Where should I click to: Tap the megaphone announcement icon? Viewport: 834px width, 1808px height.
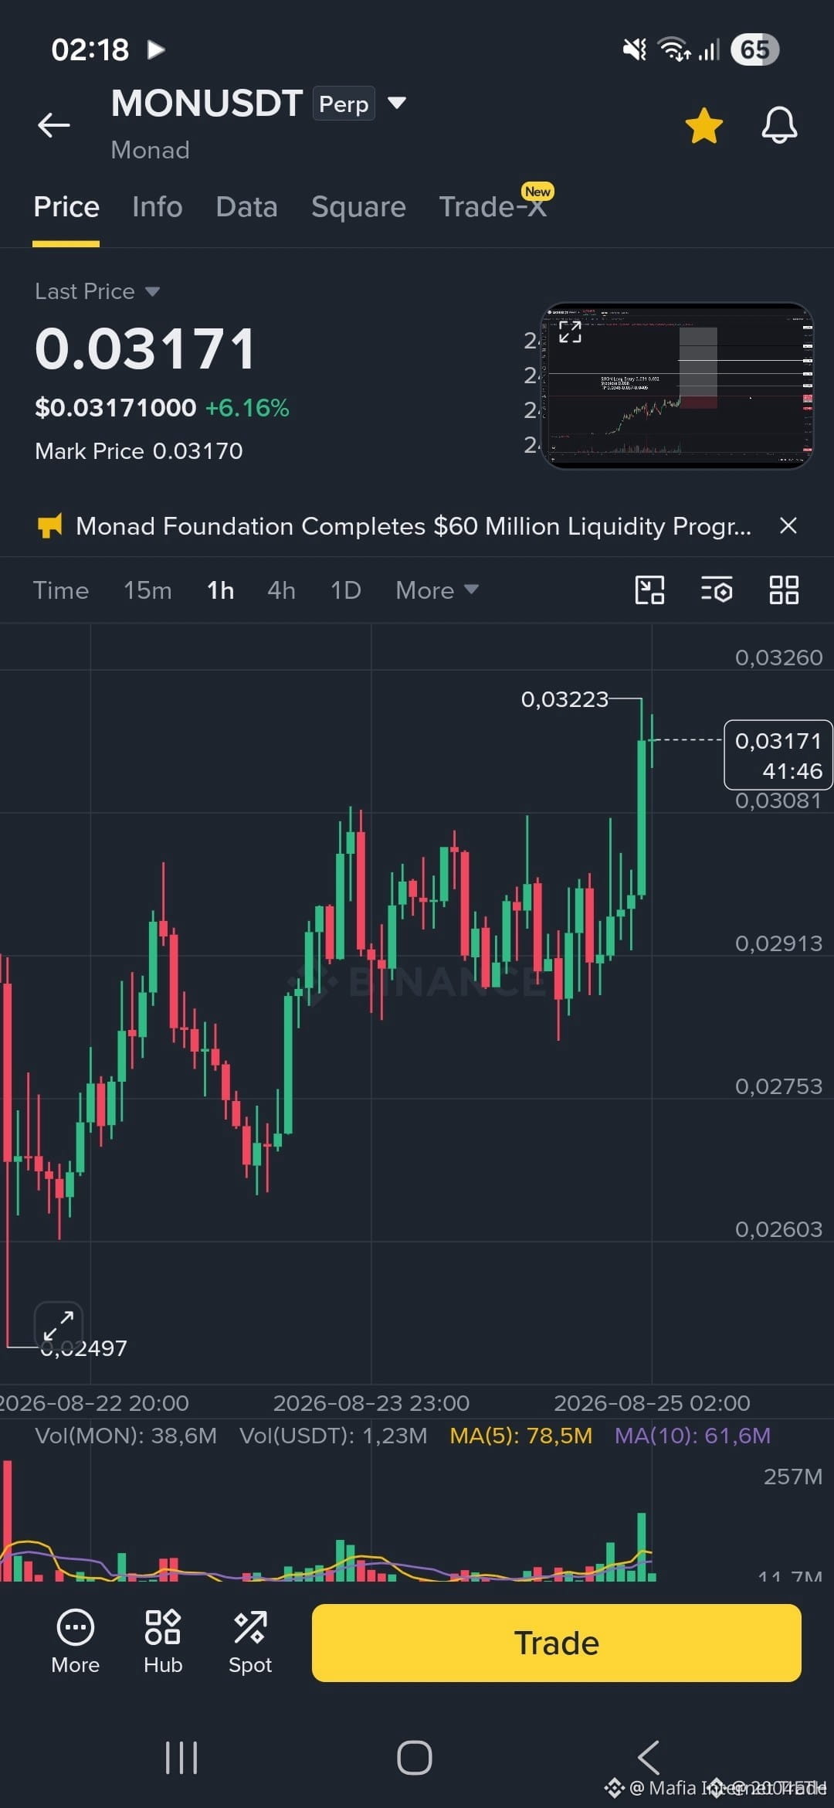tap(49, 526)
